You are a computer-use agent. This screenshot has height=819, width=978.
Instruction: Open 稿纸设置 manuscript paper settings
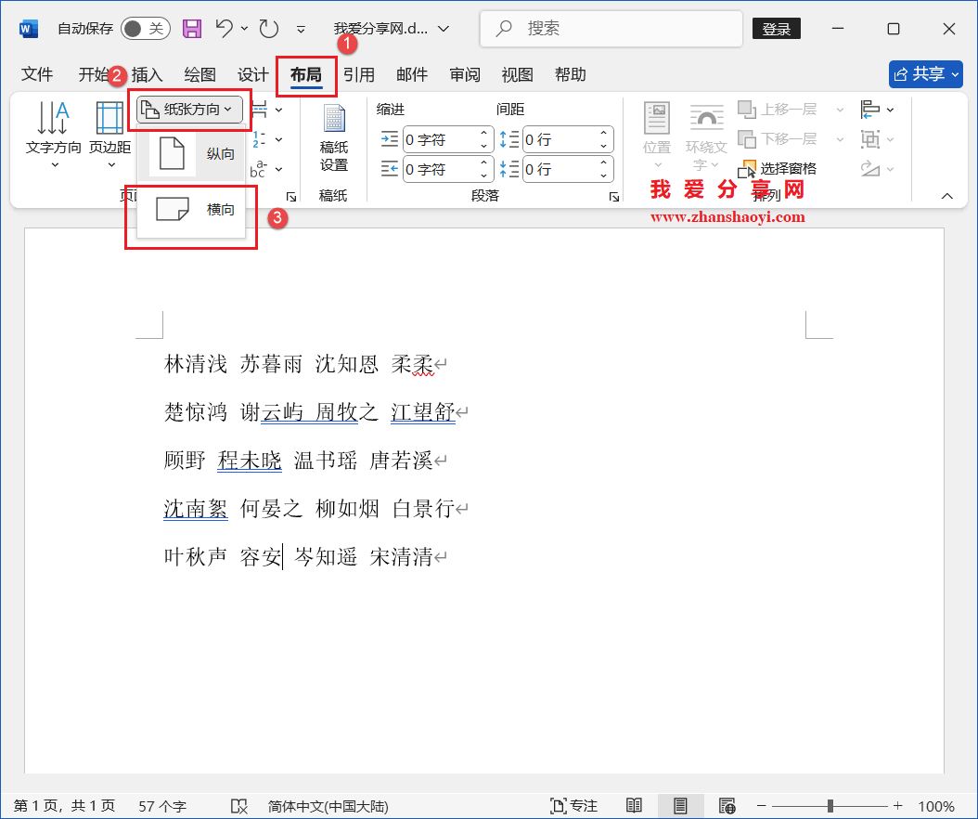click(334, 138)
